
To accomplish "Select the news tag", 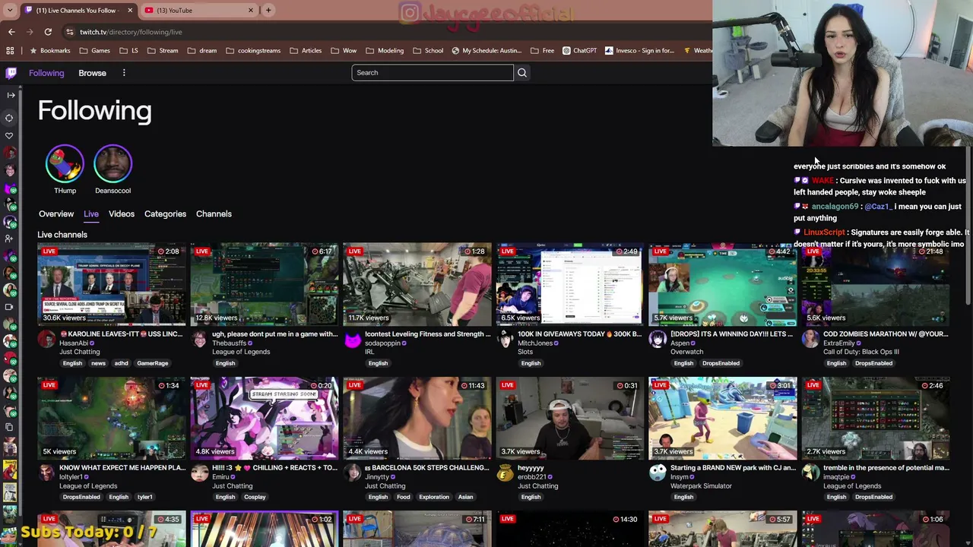I will [98, 363].
